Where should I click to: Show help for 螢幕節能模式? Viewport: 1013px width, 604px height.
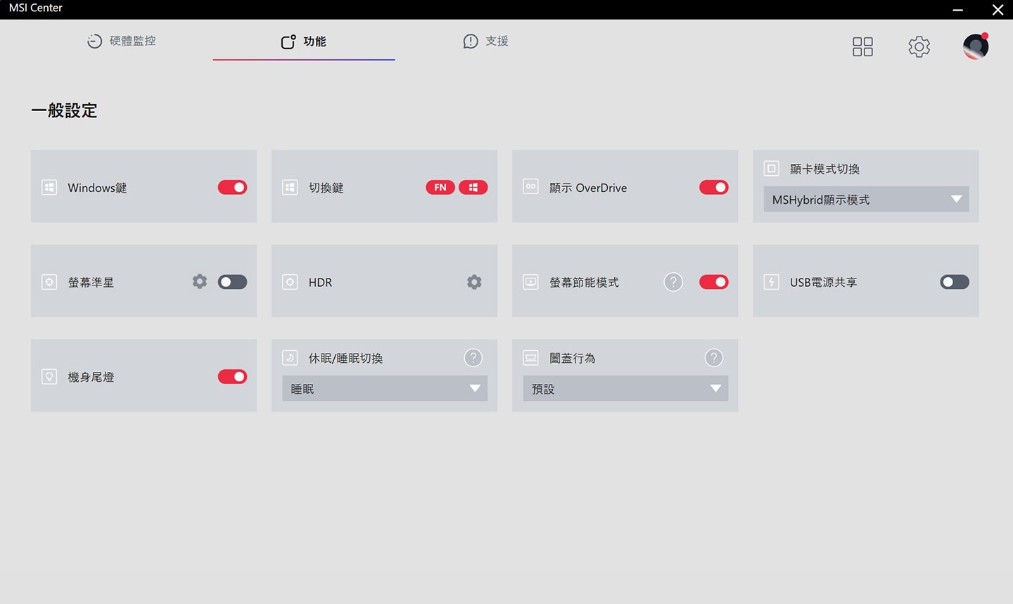673,282
